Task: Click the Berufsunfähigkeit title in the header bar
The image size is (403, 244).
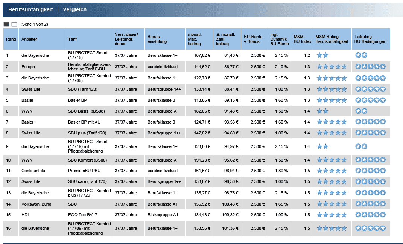Action: coord(30,10)
